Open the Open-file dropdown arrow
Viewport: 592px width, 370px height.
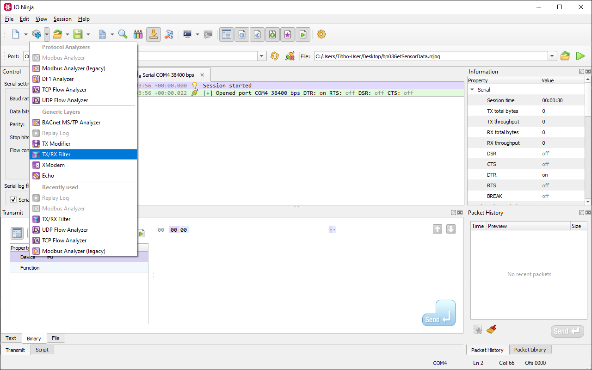68,34
